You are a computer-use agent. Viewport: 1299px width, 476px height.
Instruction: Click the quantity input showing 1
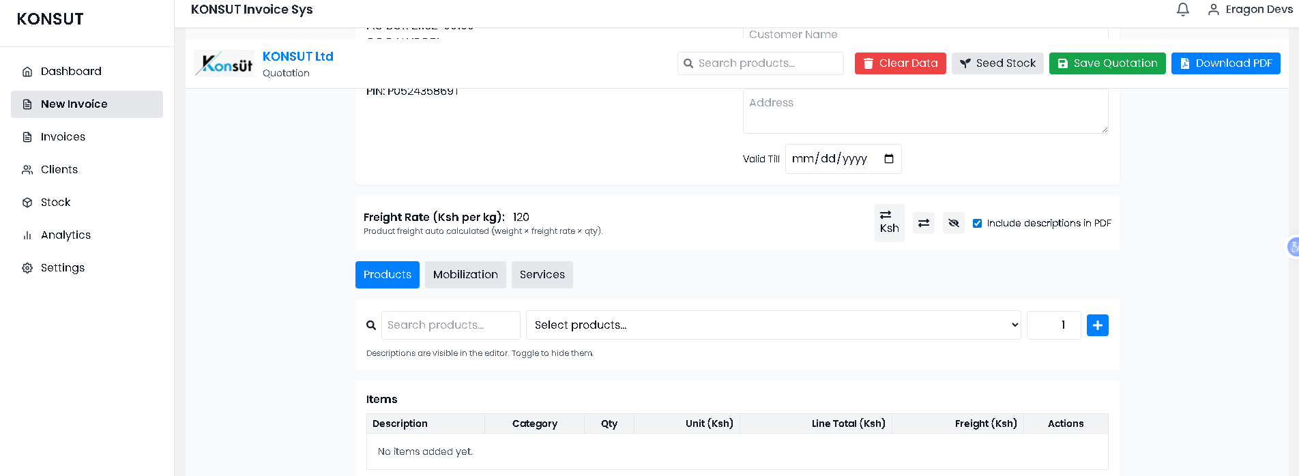(1054, 325)
